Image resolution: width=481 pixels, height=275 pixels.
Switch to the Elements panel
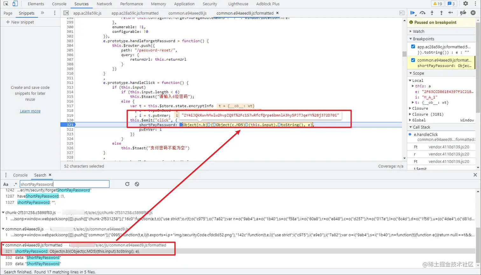coord(36,4)
